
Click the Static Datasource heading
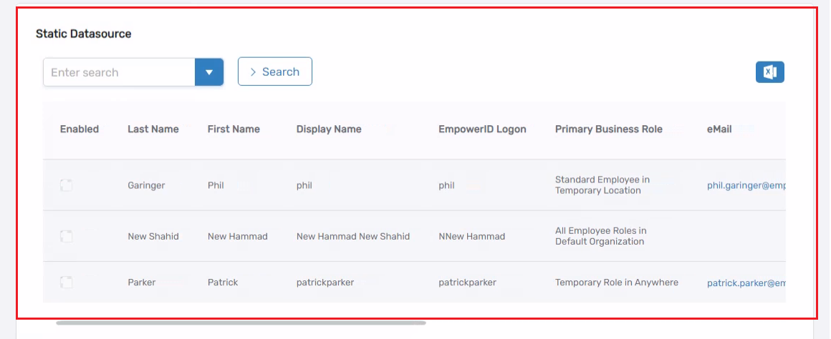point(83,34)
